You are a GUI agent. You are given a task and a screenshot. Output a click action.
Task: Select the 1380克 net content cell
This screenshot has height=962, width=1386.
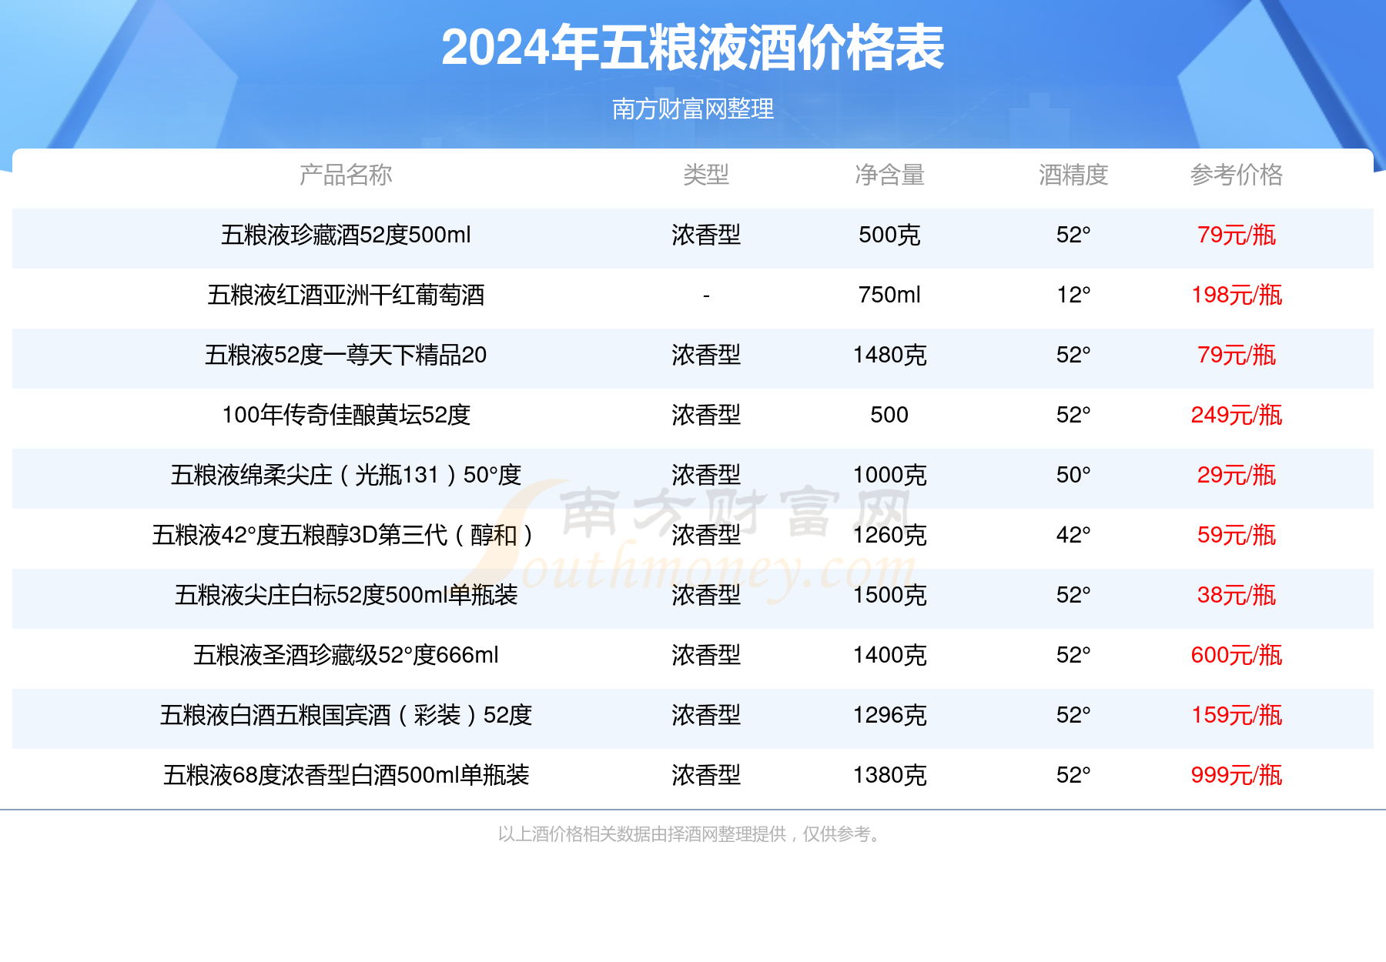pos(889,775)
